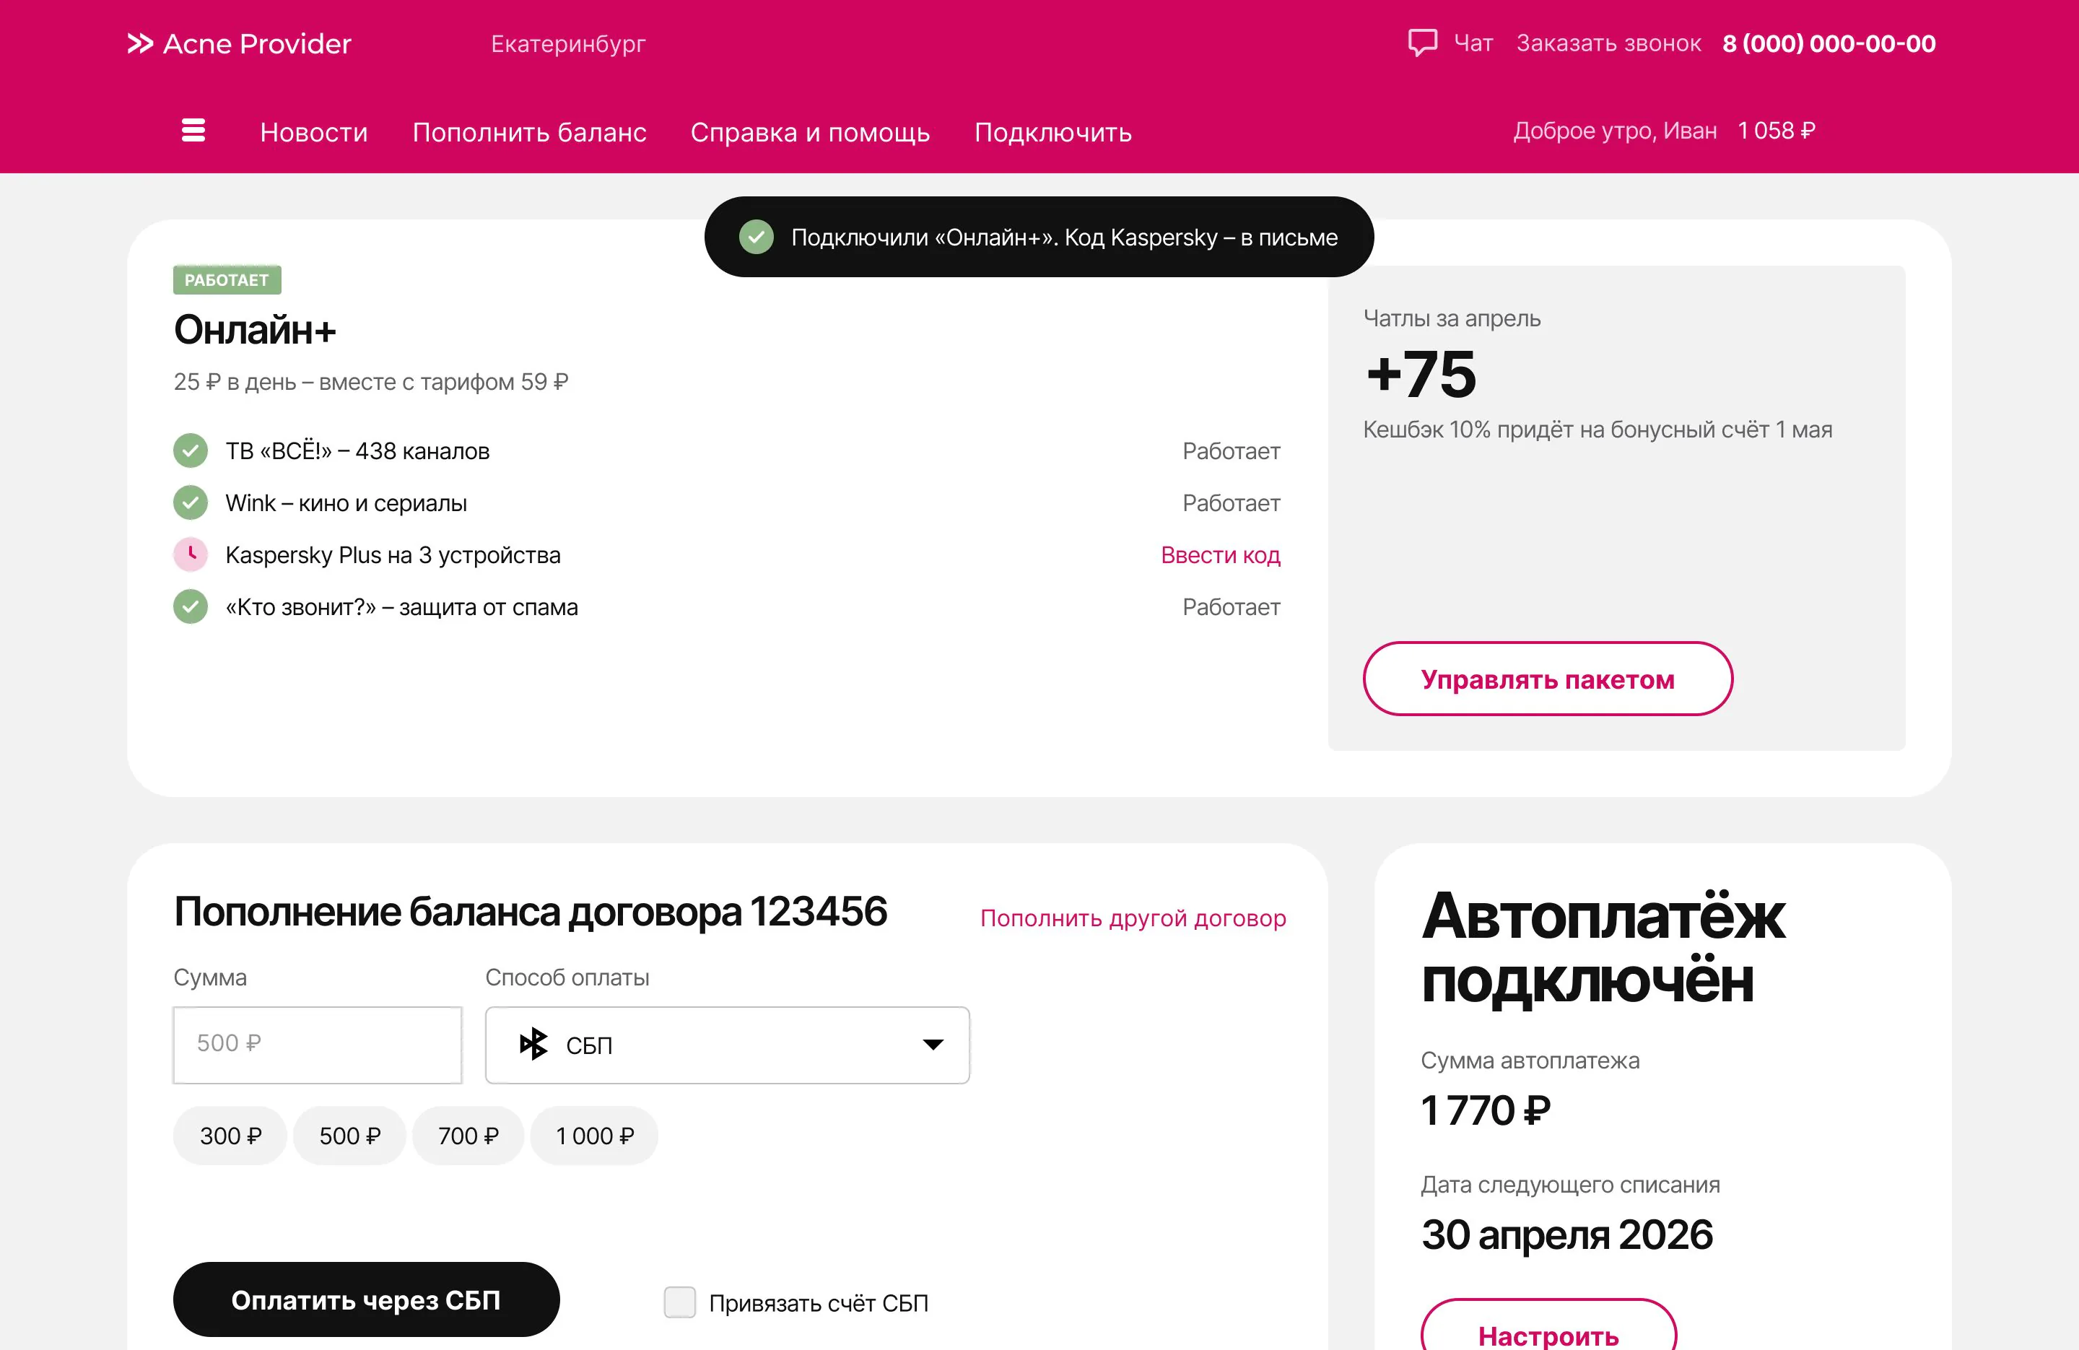Open the Подключить menu item
Viewport: 2079px width, 1350px height.
pos(1053,132)
